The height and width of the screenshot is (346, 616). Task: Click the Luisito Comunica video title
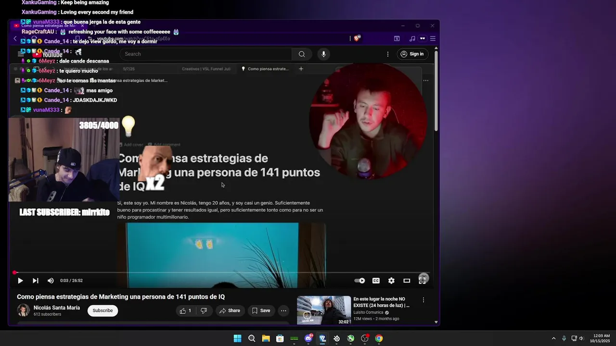(382, 302)
